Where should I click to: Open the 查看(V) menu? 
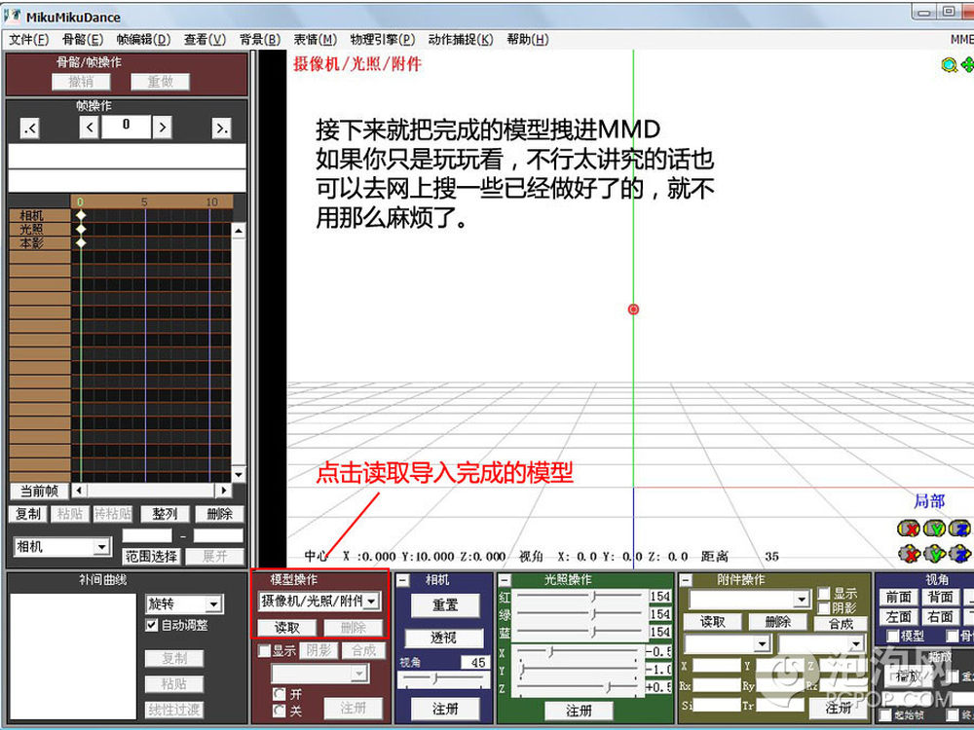pos(205,40)
